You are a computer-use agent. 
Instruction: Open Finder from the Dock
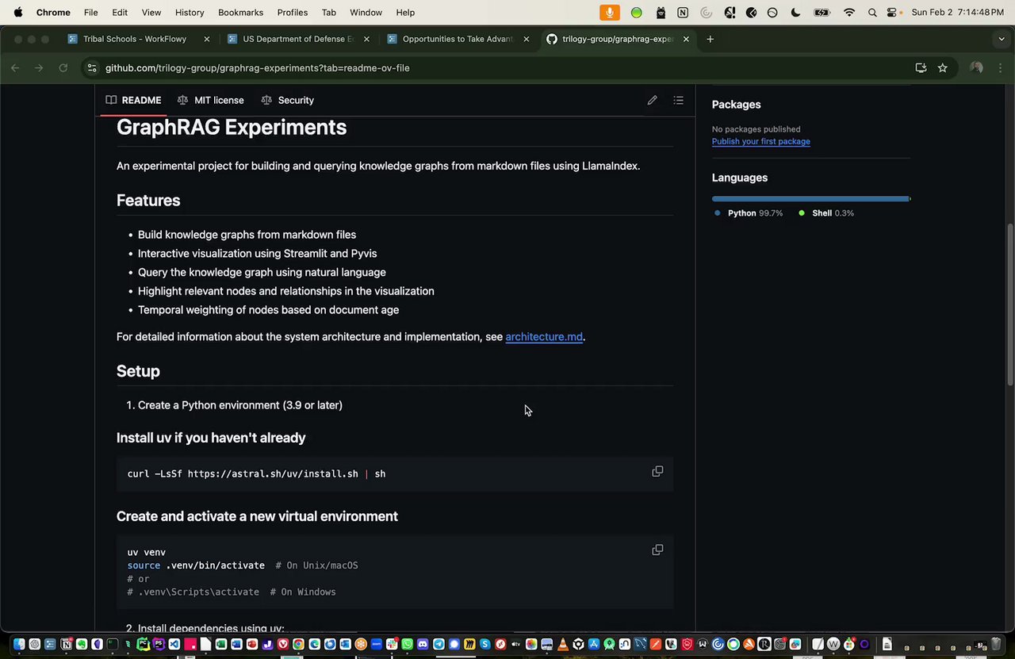(x=19, y=644)
